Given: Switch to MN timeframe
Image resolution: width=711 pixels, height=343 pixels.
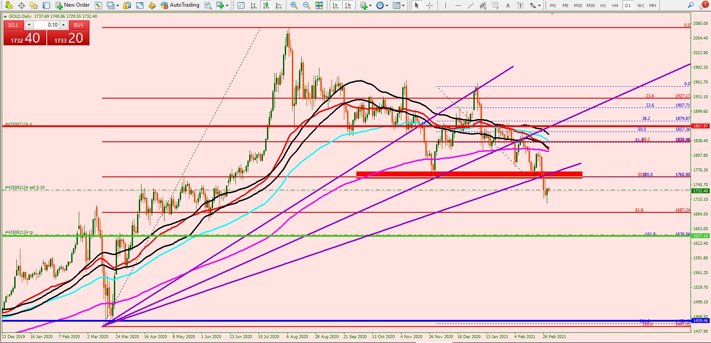Looking at the screenshot, I should 653,5.
